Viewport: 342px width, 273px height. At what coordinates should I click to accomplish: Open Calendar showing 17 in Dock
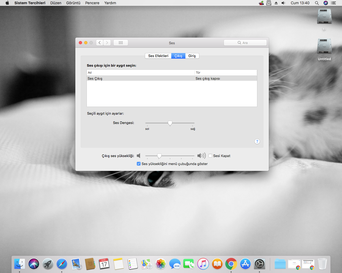104,264
